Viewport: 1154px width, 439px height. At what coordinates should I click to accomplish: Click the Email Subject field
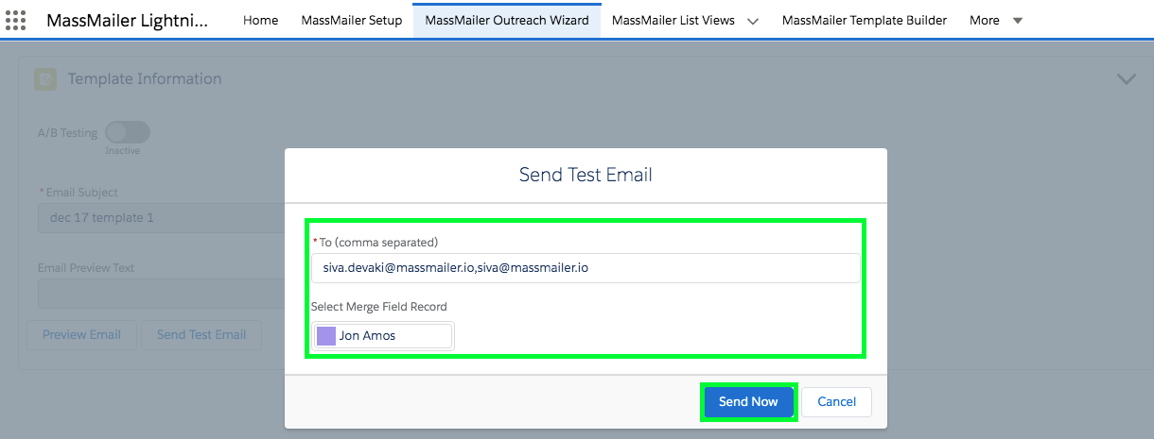click(x=161, y=218)
